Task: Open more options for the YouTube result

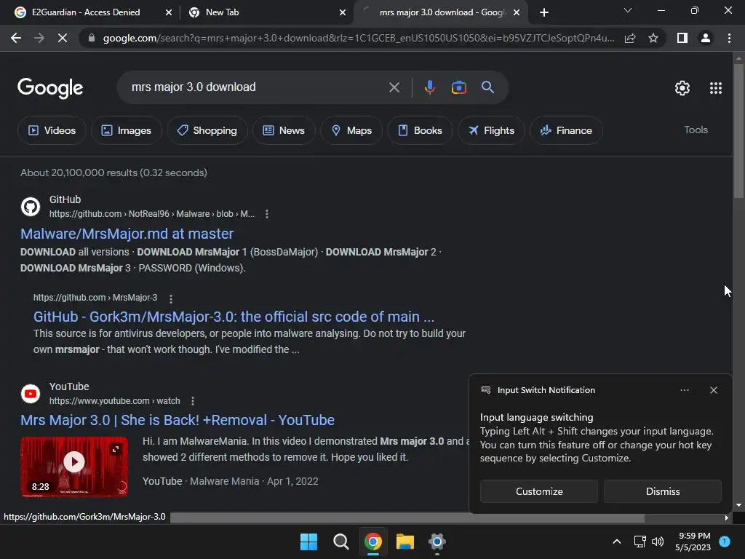Action: coord(192,401)
